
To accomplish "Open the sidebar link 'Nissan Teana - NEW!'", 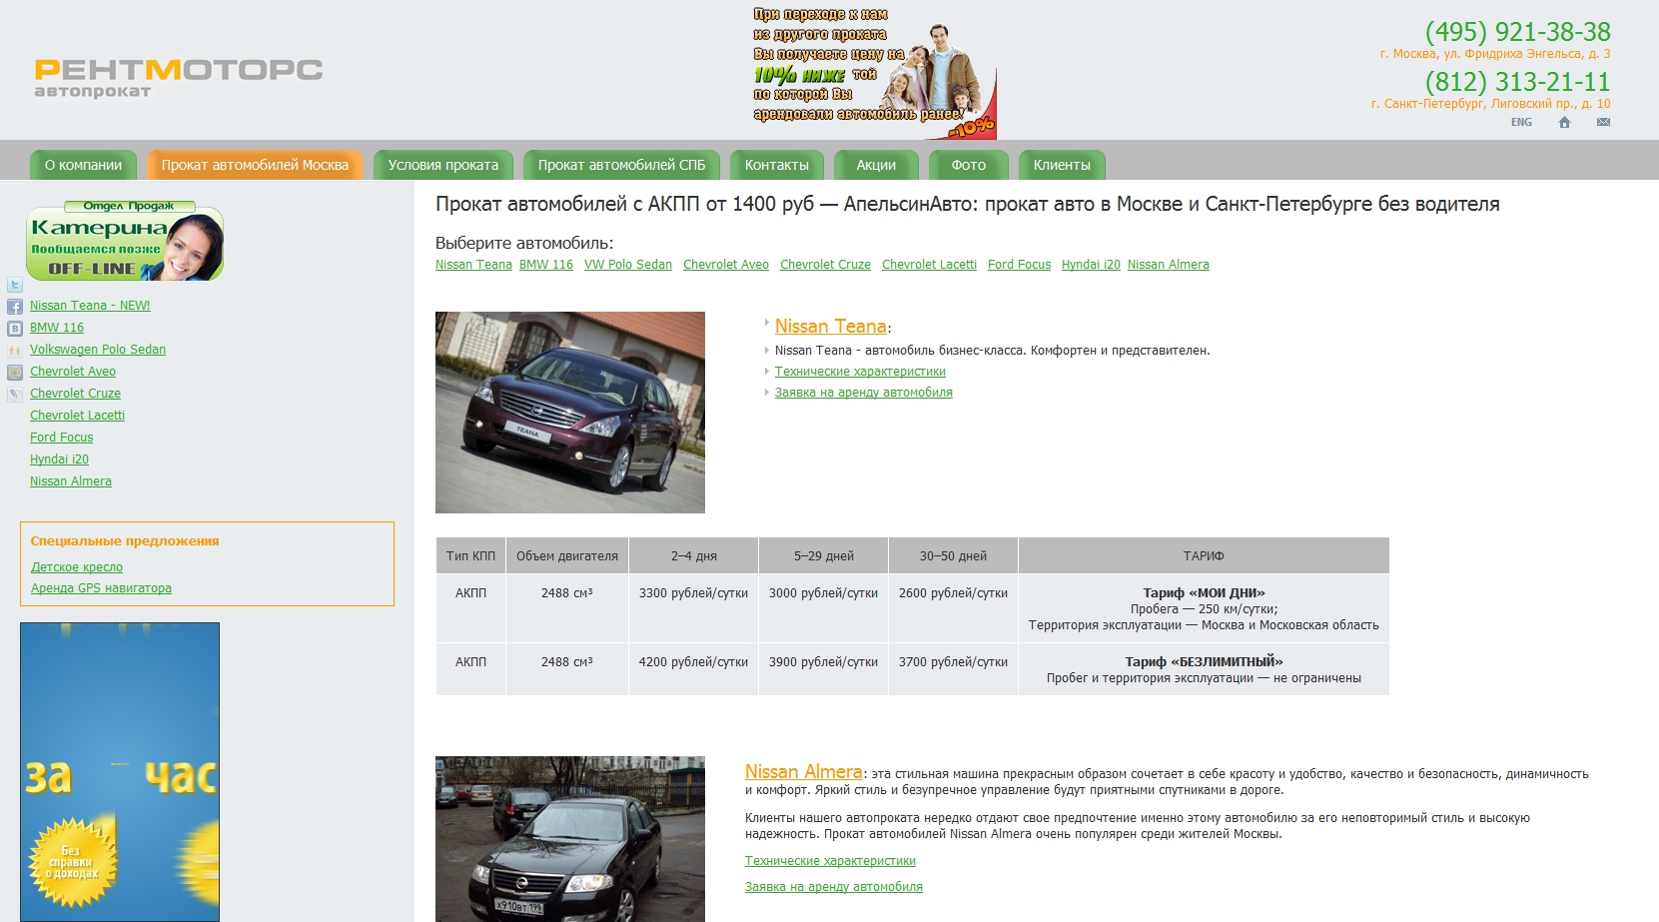I will [x=90, y=306].
